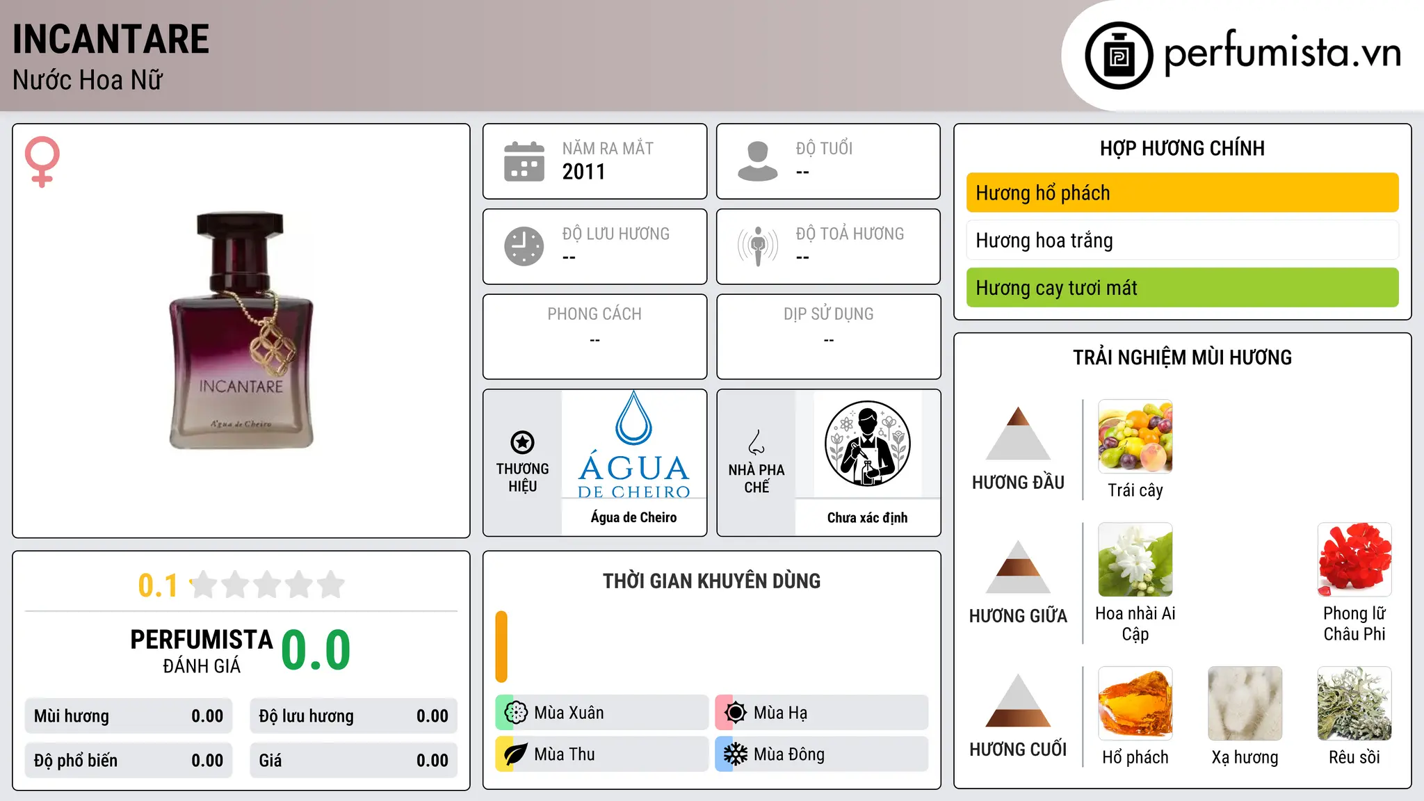The height and width of the screenshot is (801, 1424).
Task: Select the Trái cây fruit note image
Action: click(1135, 437)
